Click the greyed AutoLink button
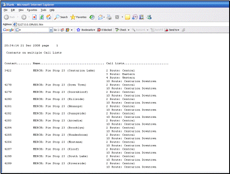230x174 pixels. (139, 30)
